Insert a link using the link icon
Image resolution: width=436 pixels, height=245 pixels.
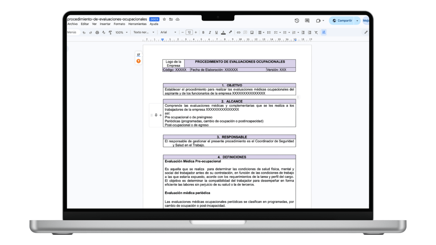(238, 32)
